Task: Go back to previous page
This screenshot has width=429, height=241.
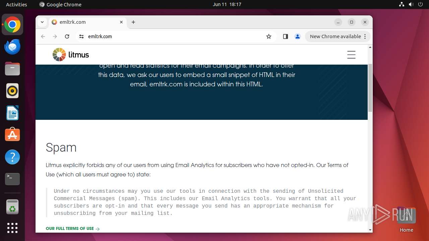Action: pyautogui.click(x=43, y=36)
